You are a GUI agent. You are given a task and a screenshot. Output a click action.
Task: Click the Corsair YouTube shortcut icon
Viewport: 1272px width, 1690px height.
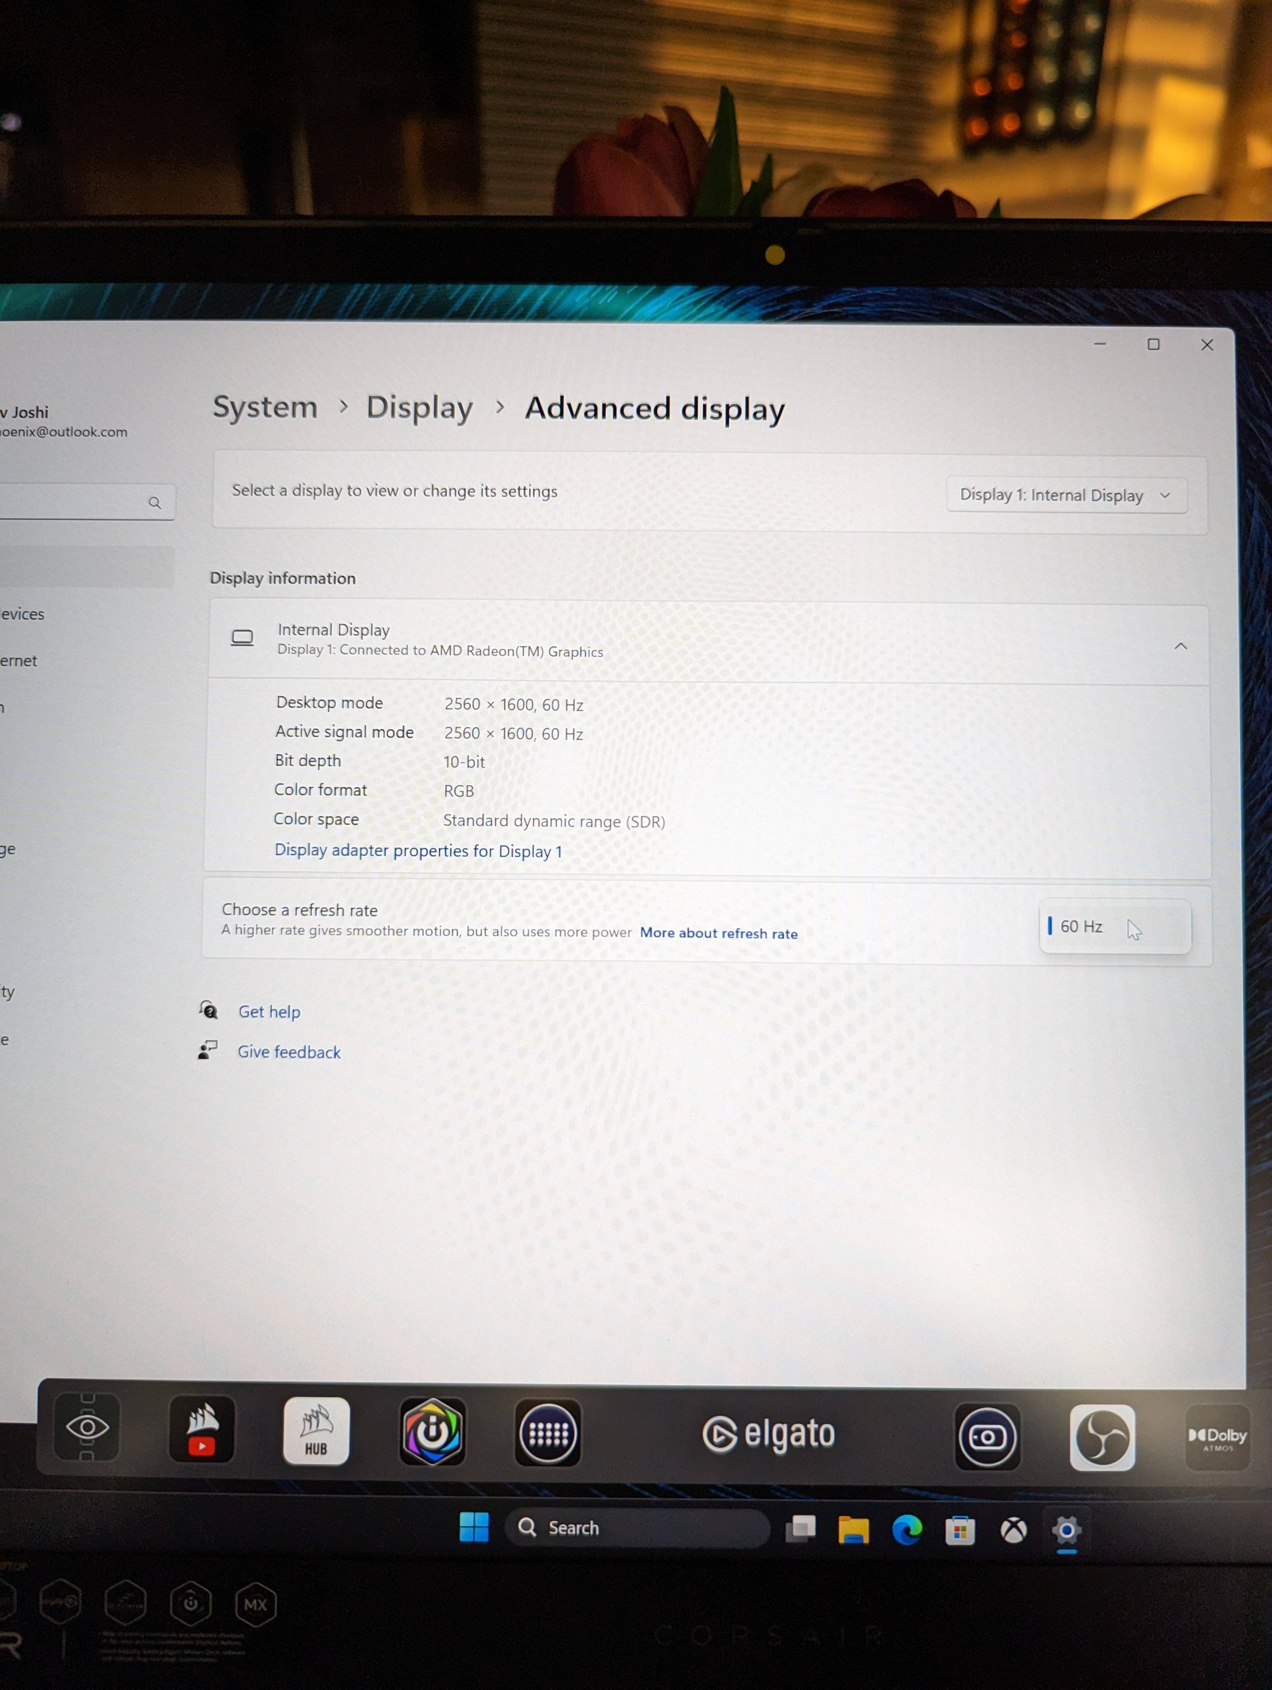click(202, 1429)
